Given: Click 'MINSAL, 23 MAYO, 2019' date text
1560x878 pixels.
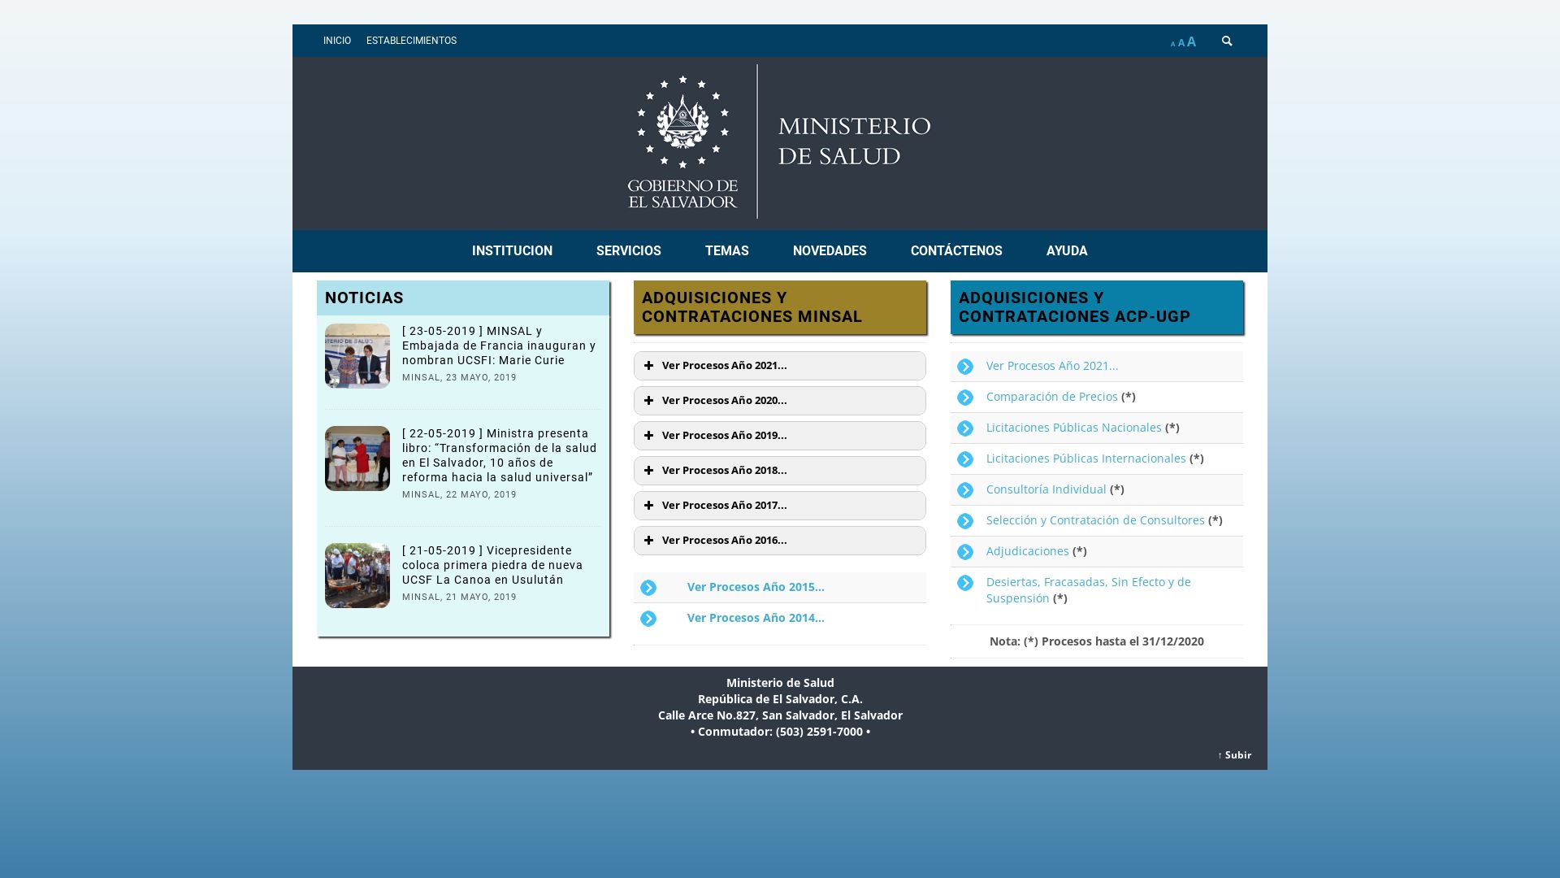Looking at the screenshot, I should 459,378.
